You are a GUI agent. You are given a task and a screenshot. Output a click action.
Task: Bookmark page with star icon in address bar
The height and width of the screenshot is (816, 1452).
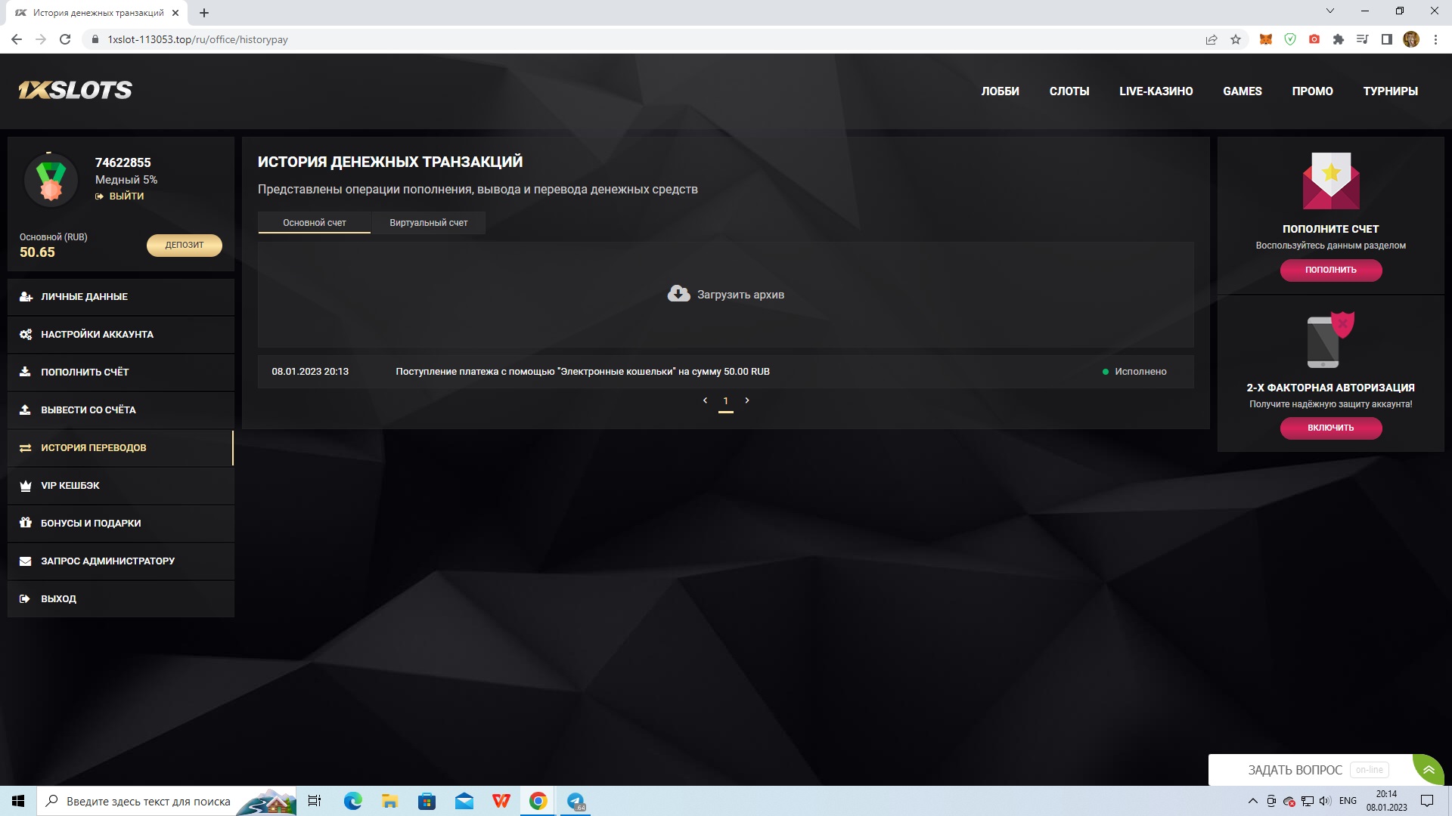click(x=1236, y=39)
